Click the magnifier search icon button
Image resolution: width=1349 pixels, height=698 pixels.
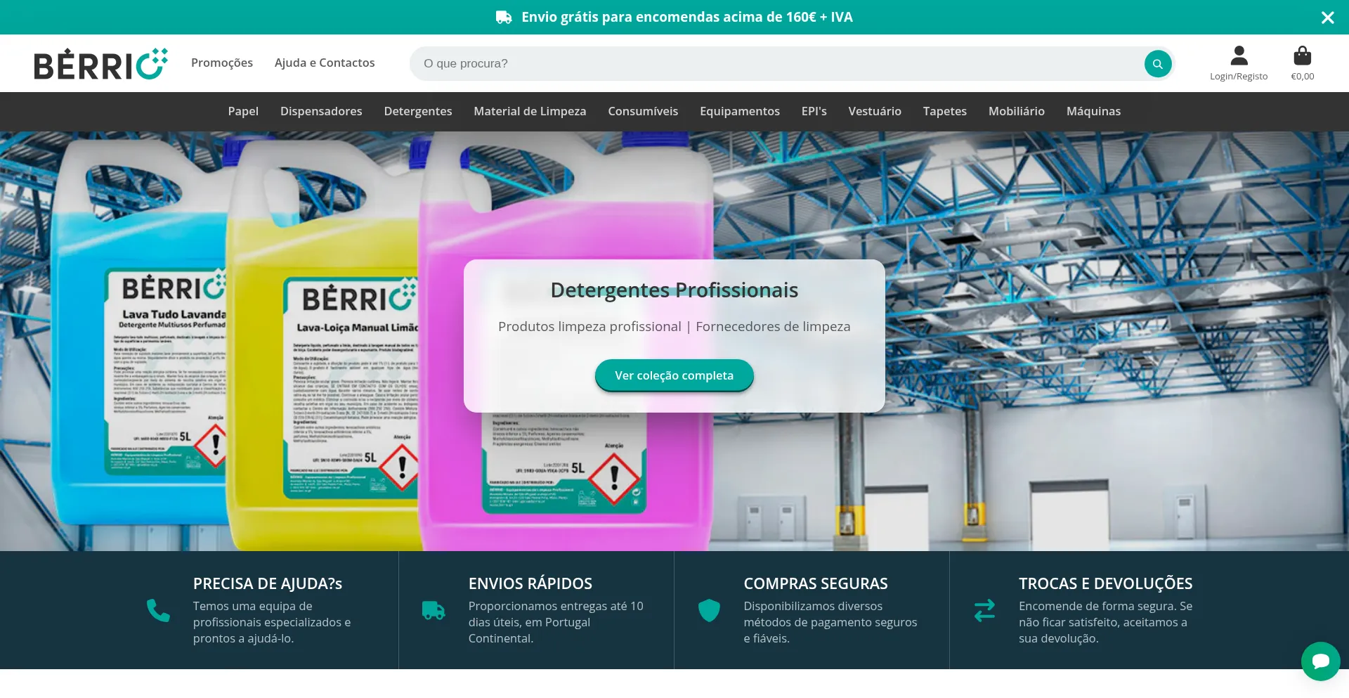(x=1157, y=64)
